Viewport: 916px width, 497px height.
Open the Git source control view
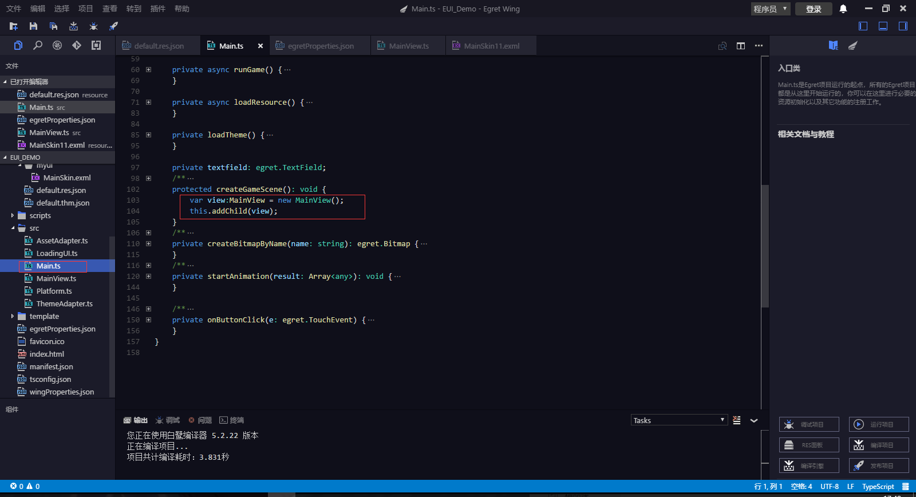click(77, 45)
